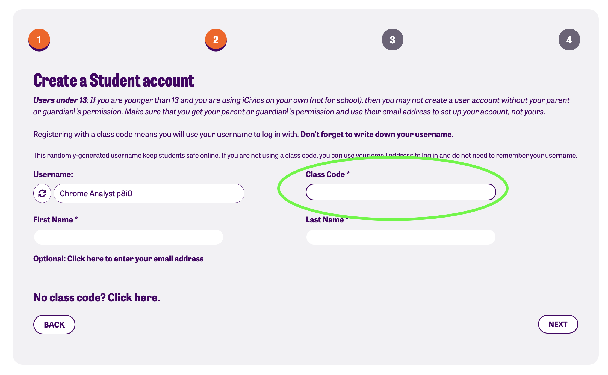Viewport: 608px width, 375px height.
Task: Click the 'First Name *' label
Action: pyautogui.click(x=55, y=220)
